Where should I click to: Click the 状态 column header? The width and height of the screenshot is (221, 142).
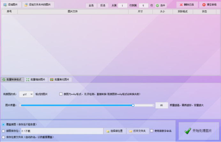(204, 11)
